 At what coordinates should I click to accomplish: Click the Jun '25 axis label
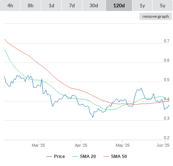pos(163,145)
